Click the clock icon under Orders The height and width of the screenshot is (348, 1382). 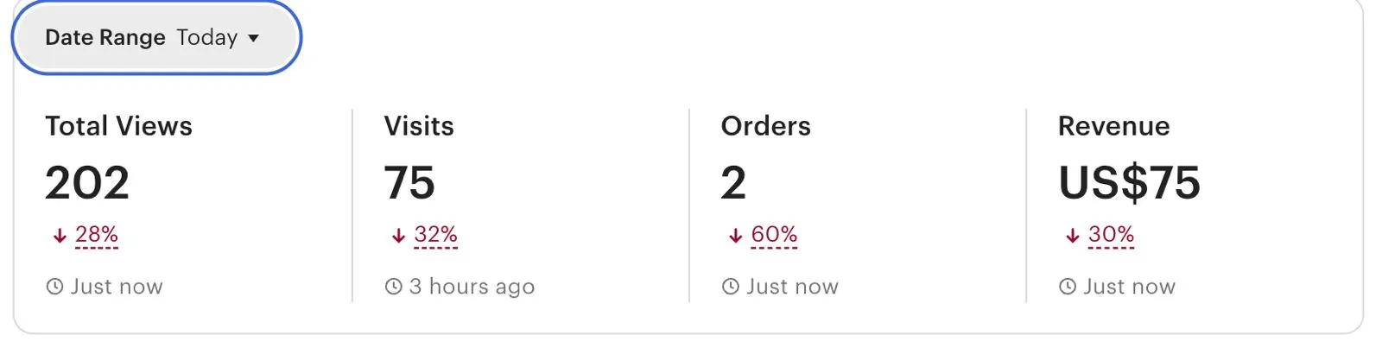pyautogui.click(x=731, y=287)
